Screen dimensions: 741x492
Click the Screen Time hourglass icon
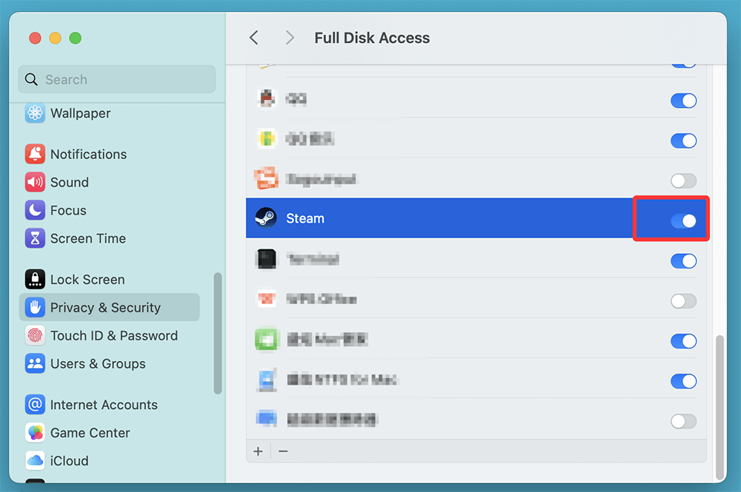(x=35, y=238)
